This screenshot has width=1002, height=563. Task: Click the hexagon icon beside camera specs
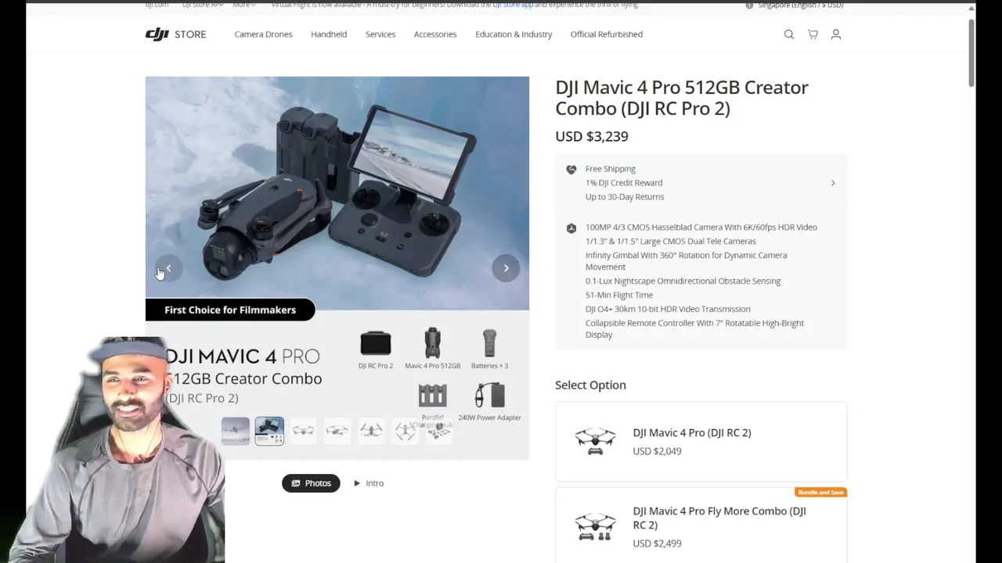pyautogui.click(x=571, y=228)
